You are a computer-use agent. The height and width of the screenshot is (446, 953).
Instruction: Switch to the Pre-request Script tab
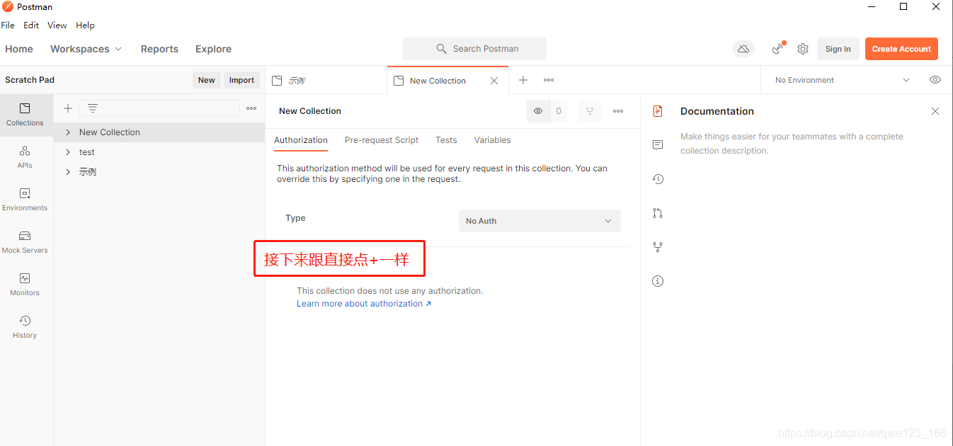coord(382,140)
